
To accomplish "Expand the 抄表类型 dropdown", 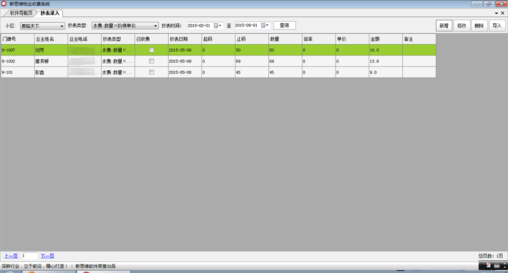I will (125, 25).
